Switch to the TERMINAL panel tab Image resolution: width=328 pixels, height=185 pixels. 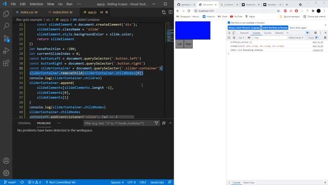(x=24, y=123)
